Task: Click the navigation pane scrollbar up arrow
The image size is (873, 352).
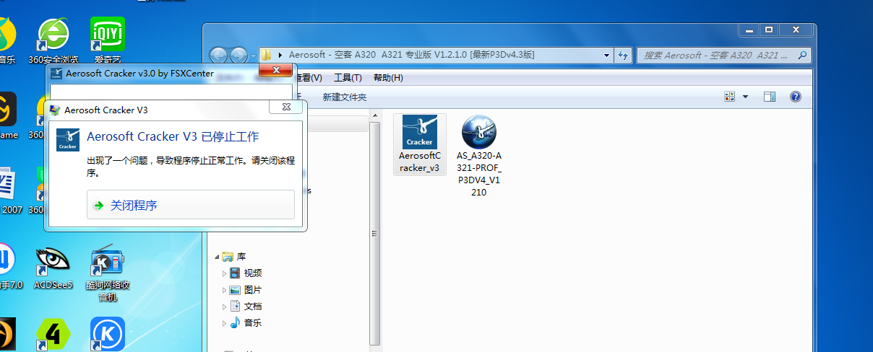Action: pos(374,115)
